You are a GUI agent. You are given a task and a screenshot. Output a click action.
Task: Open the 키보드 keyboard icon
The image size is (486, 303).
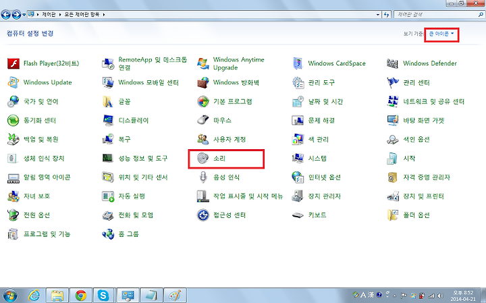298,215
